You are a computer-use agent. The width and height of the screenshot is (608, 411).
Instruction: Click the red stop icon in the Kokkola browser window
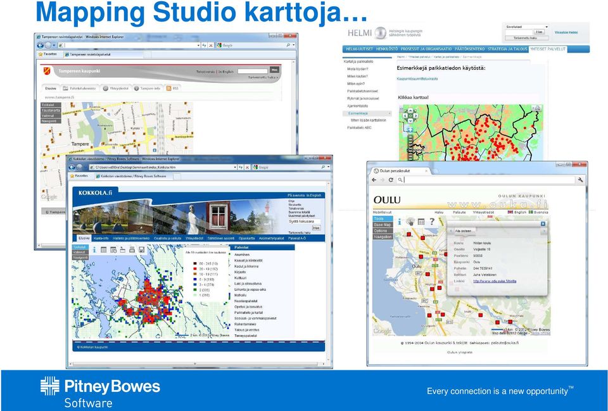[x=247, y=167]
